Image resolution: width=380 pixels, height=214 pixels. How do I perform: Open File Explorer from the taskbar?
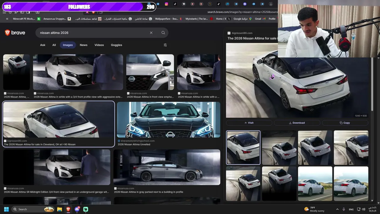tap(59, 209)
